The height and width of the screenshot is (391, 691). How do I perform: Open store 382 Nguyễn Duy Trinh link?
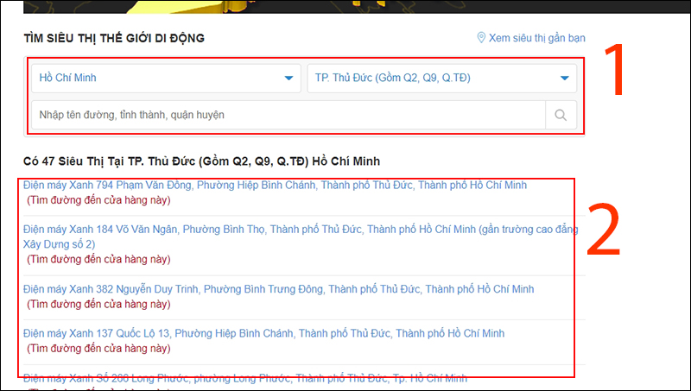coord(278,289)
